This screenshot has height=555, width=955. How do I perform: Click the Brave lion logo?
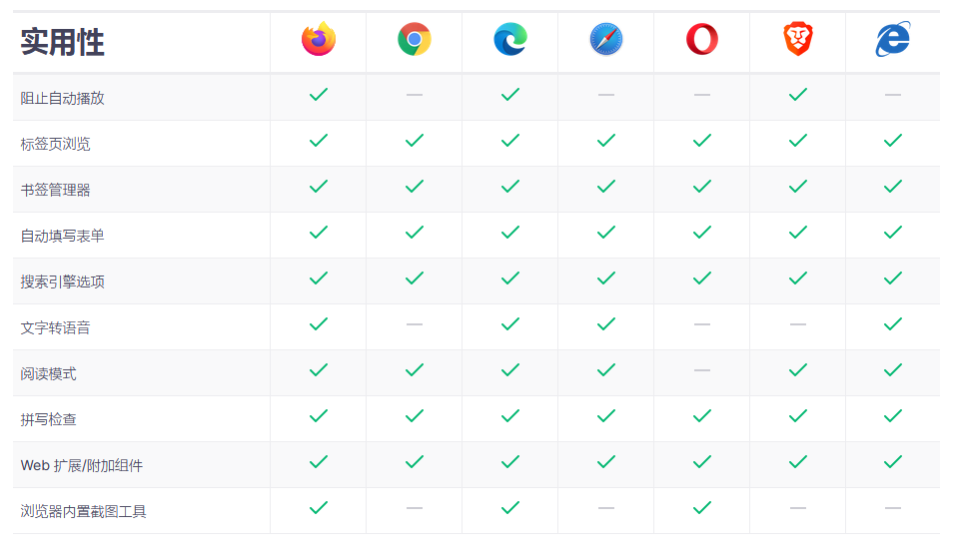797,40
